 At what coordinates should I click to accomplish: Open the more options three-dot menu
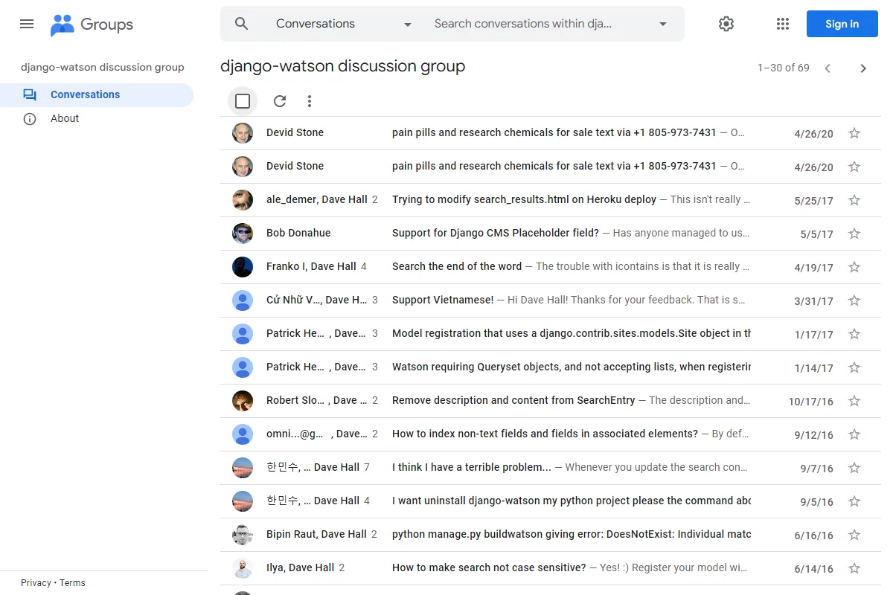click(x=310, y=101)
